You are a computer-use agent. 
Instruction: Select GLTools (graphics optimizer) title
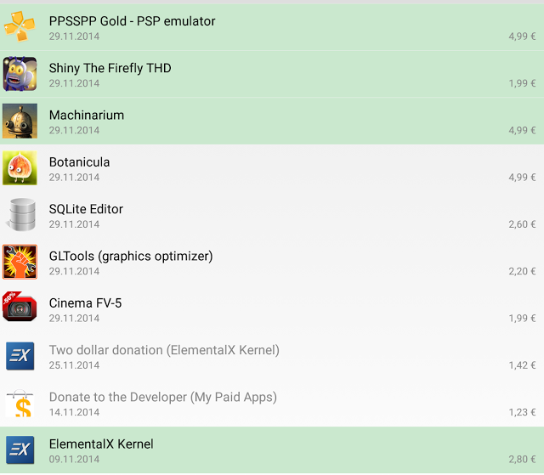[x=131, y=256]
